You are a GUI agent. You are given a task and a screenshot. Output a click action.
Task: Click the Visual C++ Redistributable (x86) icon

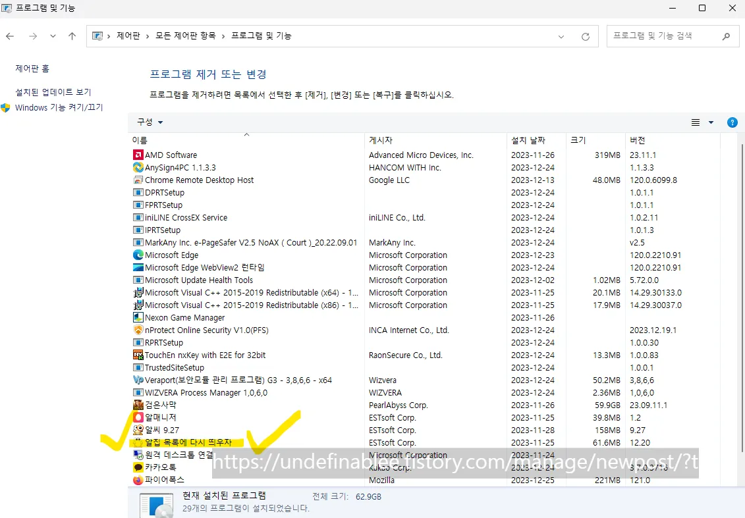[x=138, y=305]
